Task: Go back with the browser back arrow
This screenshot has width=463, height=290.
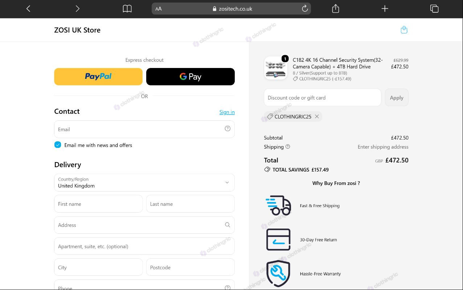Action: pos(28,9)
